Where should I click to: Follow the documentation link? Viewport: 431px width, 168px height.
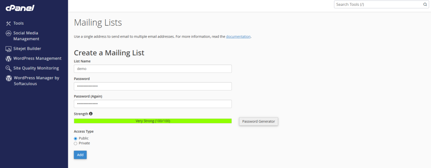click(x=238, y=36)
